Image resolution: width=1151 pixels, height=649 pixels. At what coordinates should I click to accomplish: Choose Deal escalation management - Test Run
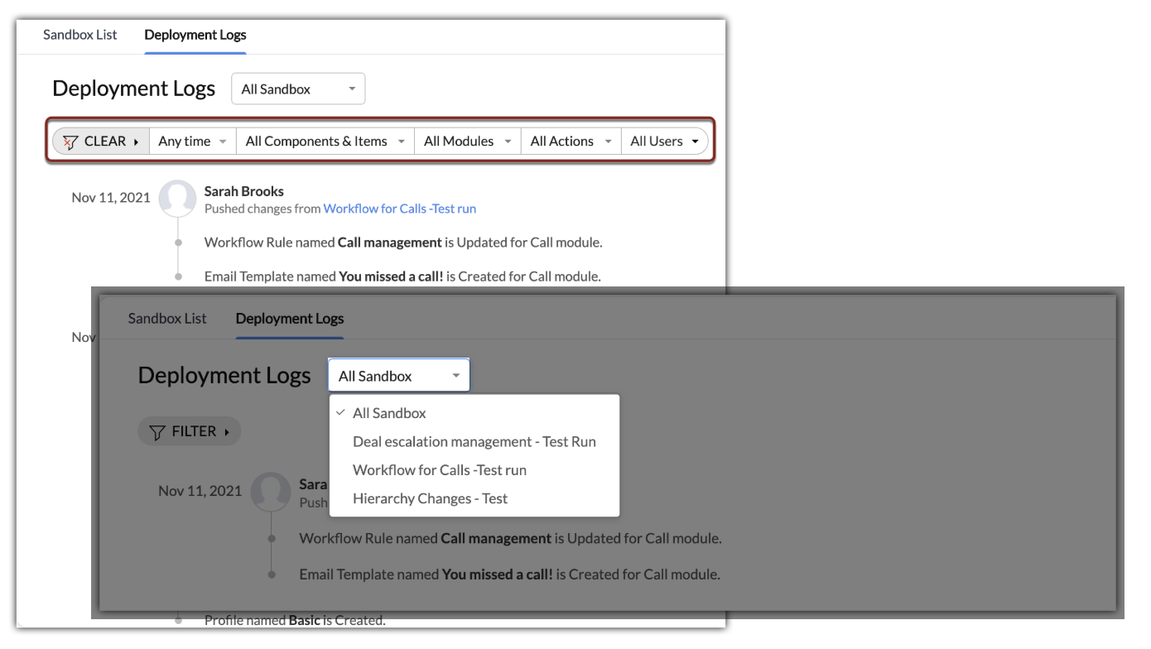point(474,442)
